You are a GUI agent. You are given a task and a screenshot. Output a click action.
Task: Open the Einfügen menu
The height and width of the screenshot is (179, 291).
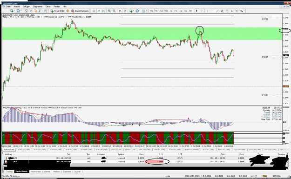click(27, 7)
